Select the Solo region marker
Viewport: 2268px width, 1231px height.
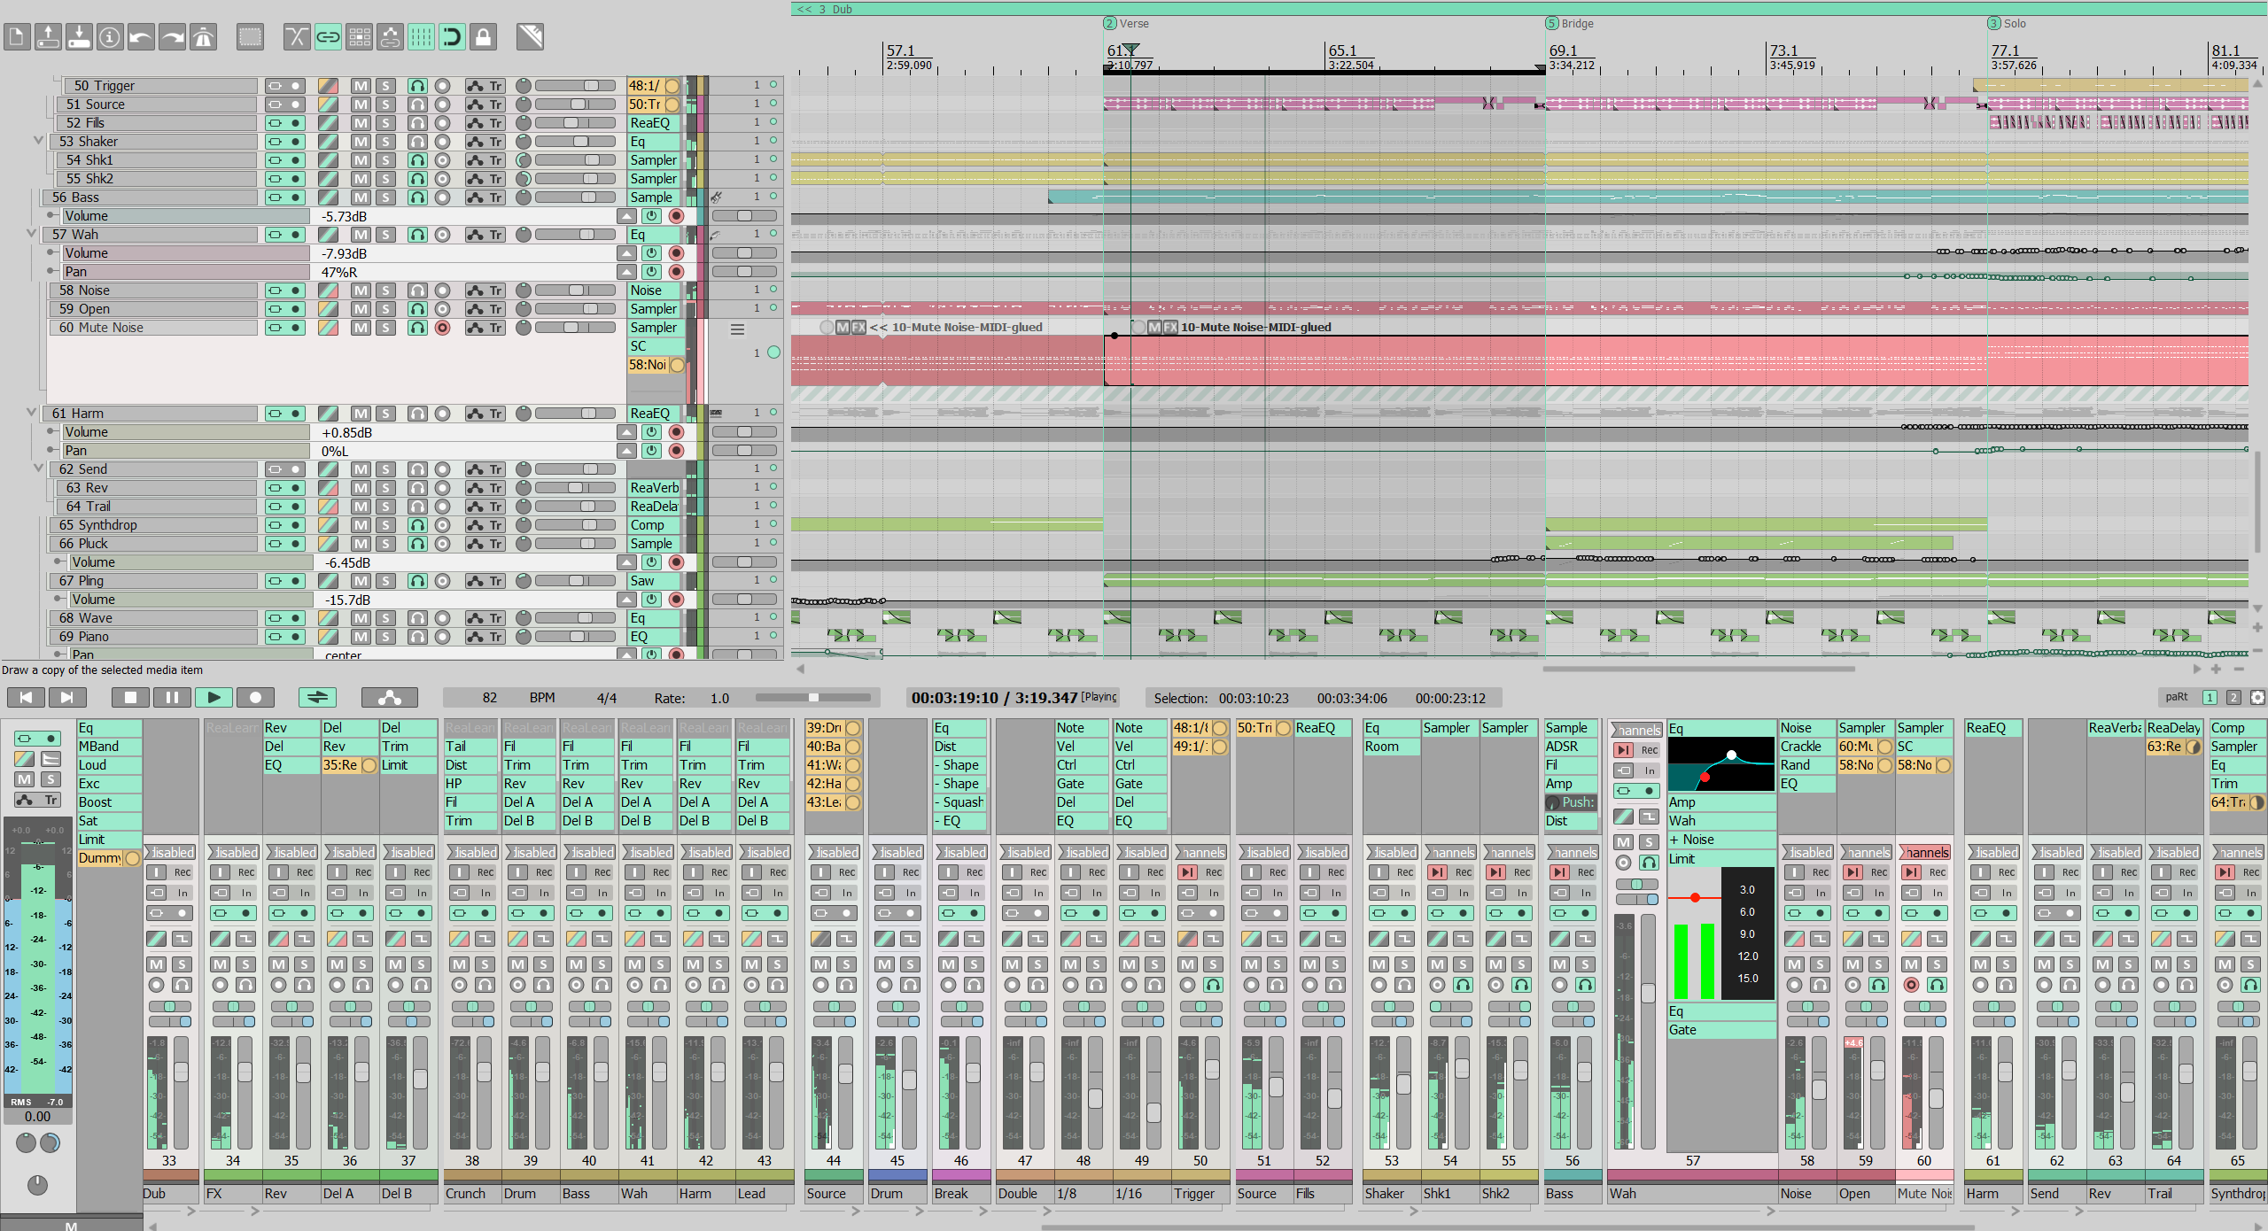point(2008,24)
